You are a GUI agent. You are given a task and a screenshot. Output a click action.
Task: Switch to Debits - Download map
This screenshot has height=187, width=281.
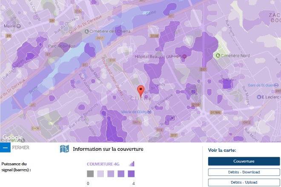[244, 172]
